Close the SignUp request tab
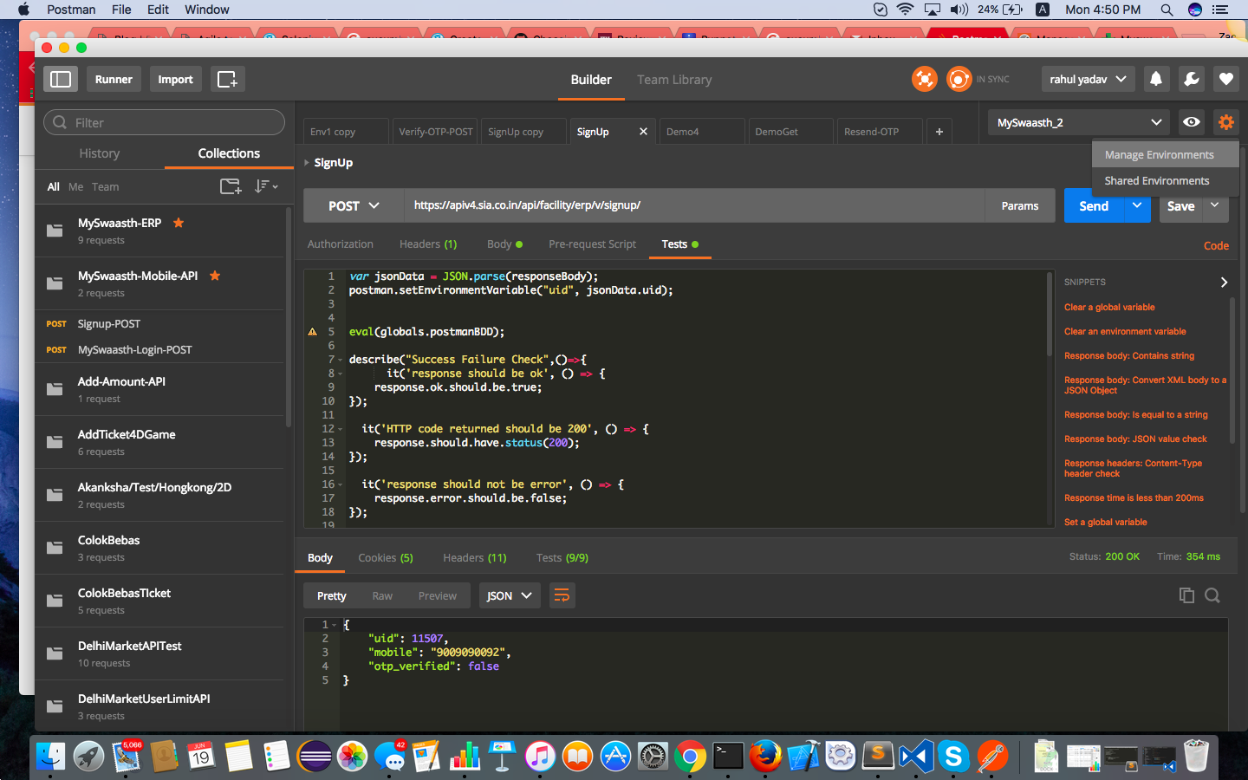Viewport: 1248px width, 780px height. tap(643, 132)
